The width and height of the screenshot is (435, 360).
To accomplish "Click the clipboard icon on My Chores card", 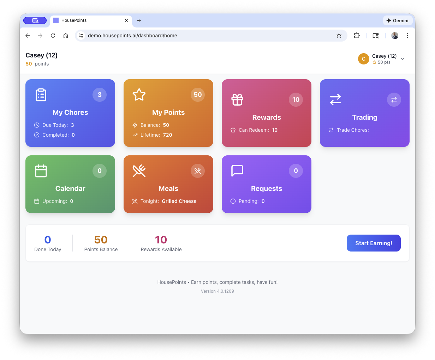I will [x=41, y=95].
